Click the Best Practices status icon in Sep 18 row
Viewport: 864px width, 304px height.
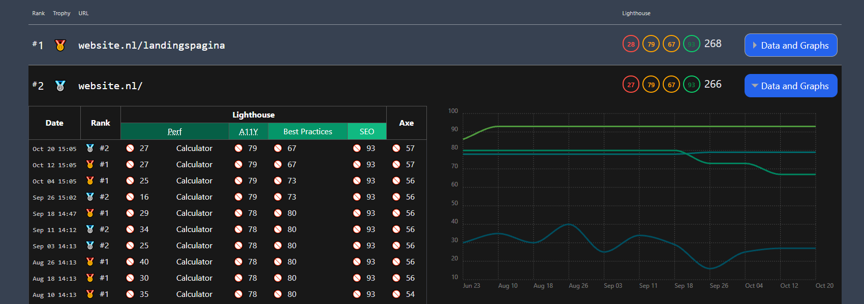(277, 213)
